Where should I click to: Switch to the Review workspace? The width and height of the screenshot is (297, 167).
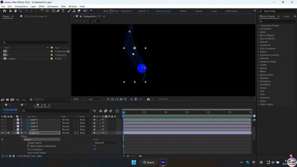(199, 11)
